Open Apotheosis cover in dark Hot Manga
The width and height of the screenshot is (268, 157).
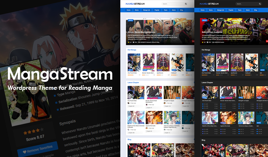click(237, 62)
